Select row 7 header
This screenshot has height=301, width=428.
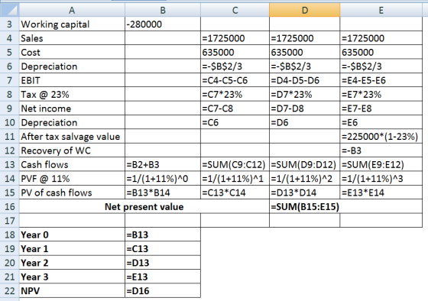(x=9, y=80)
